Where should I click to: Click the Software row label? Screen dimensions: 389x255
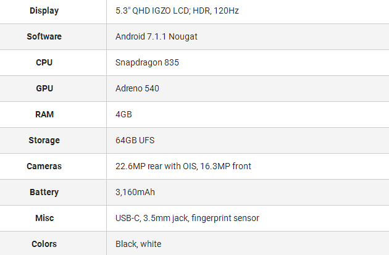point(44,36)
